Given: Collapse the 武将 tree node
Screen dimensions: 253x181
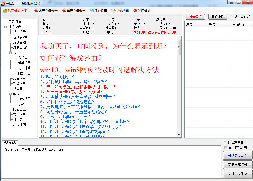Looking at the screenshot, I should [11, 53].
